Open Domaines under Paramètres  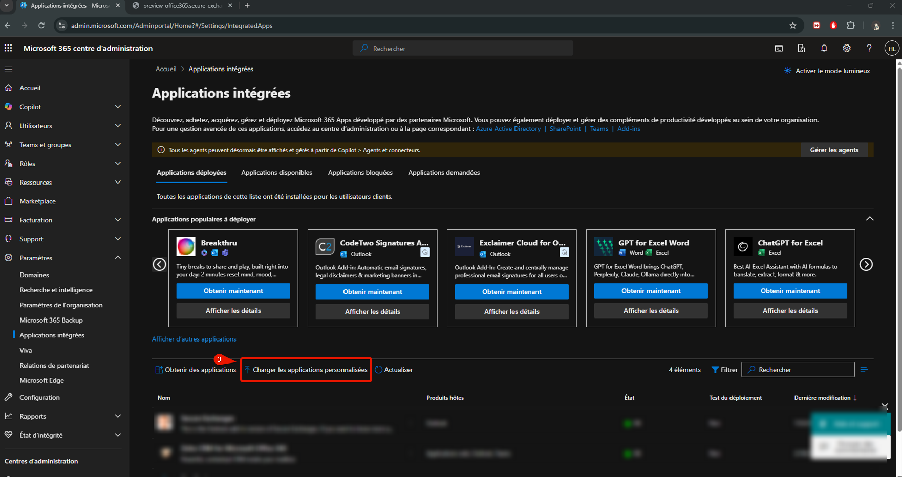point(34,275)
